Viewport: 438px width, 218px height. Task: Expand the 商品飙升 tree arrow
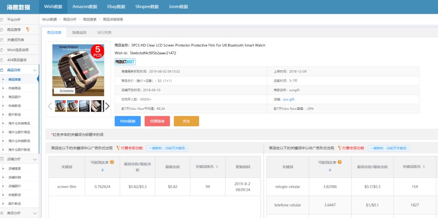point(3,97)
